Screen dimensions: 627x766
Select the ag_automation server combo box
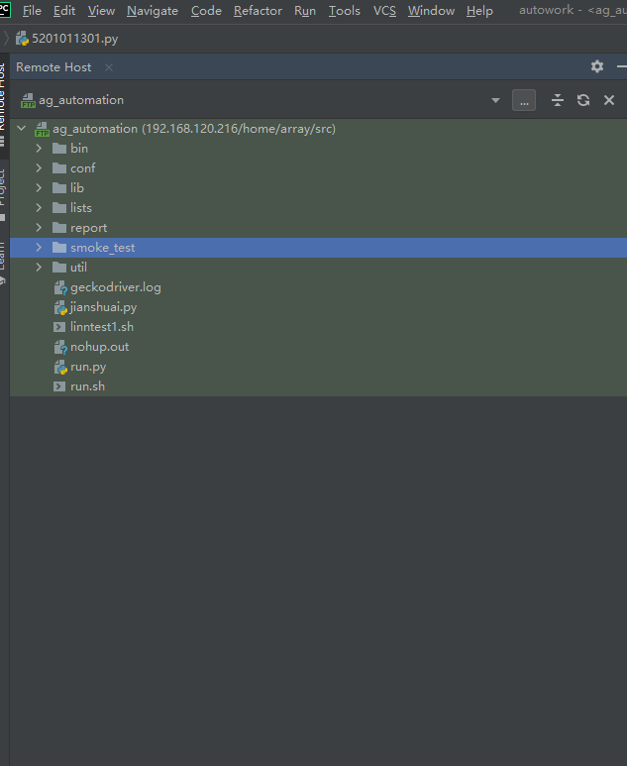[x=261, y=100]
